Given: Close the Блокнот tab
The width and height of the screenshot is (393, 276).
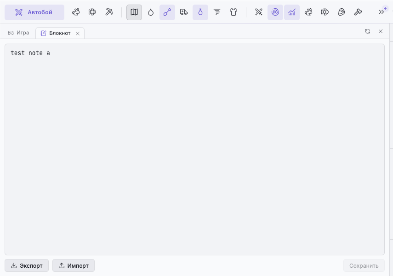Looking at the screenshot, I should (x=78, y=34).
